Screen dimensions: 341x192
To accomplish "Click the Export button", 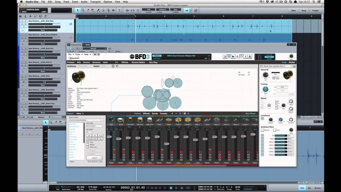I will [x=94, y=158].
